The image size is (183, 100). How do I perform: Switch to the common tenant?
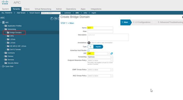point(68,13)
